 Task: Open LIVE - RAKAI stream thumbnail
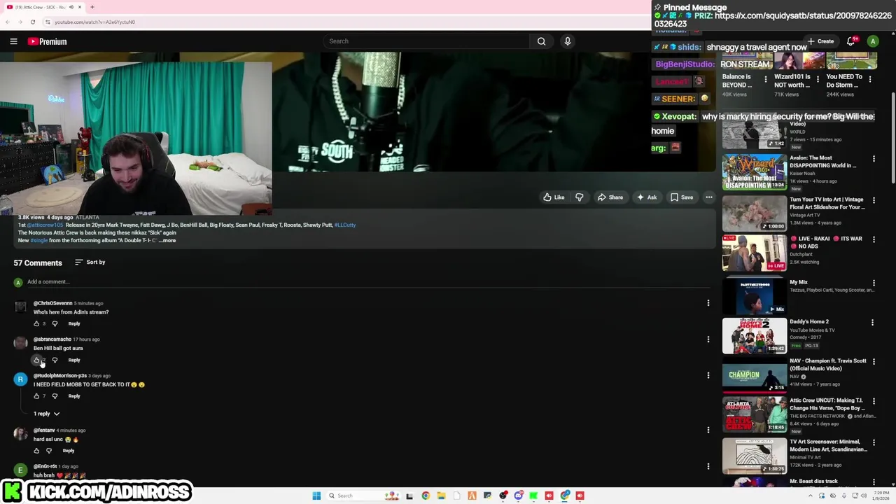coord(754,253)
